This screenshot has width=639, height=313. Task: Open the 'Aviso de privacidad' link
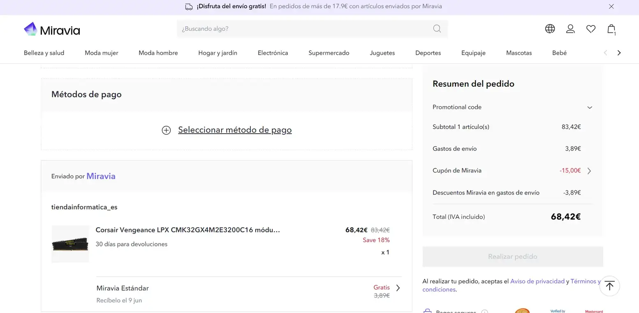pos(537,281)
